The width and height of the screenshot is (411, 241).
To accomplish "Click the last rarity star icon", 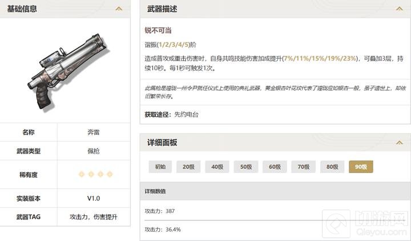I will coord(110,174).
